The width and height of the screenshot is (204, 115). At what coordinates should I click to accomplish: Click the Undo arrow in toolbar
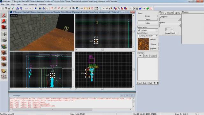point(26,9)
